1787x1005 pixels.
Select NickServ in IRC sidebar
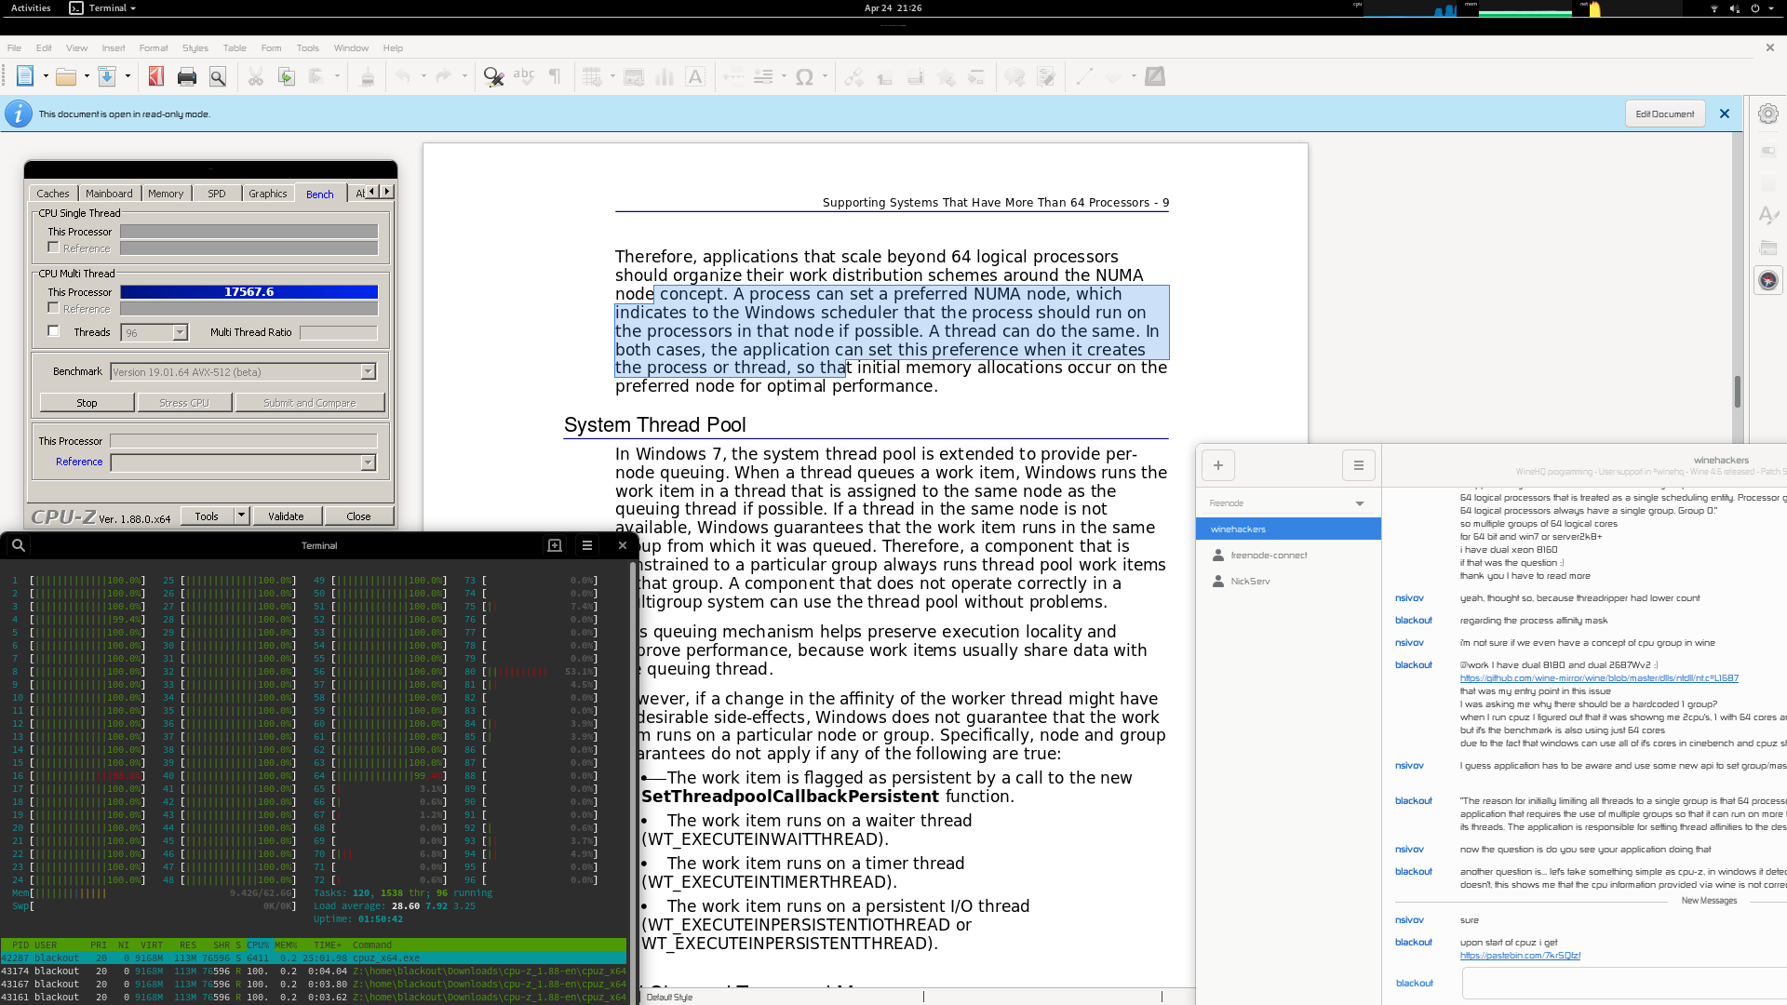(x=1288, y=581)
